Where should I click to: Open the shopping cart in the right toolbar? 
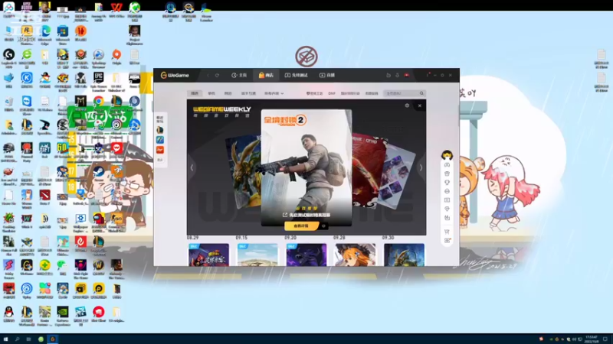tap(447, 232)
